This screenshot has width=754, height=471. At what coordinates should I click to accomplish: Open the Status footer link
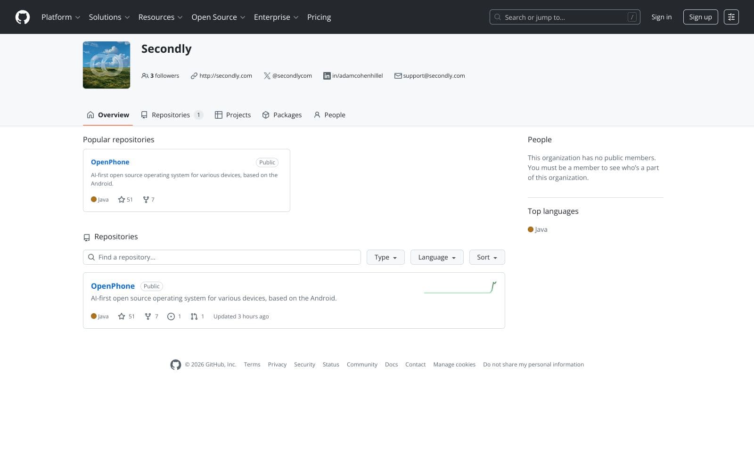click(331, 365)
